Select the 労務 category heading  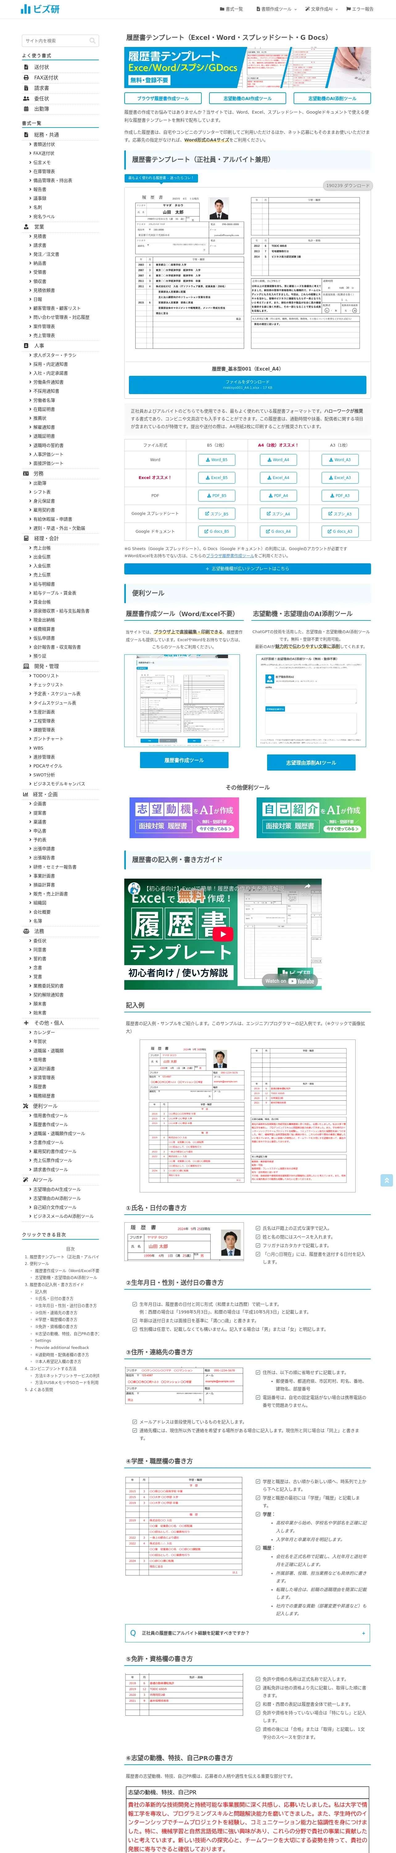click(39, 474)
